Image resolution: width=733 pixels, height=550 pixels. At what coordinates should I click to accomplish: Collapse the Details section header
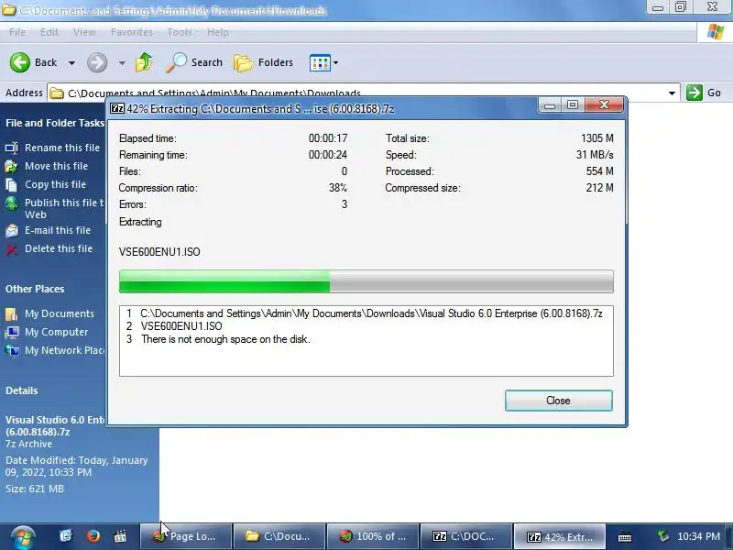pyautogui.click(x=21, y=391)
